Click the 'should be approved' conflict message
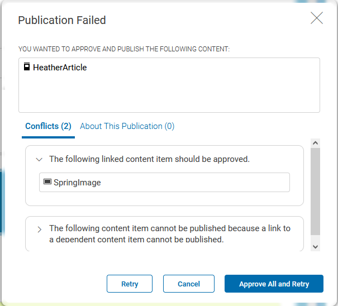Image resolution: width=338 pixels, height=306 pixels. pos(149,159)
